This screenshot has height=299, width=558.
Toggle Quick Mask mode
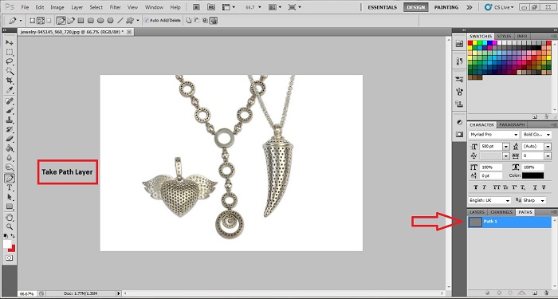click(x=10, y=258)
